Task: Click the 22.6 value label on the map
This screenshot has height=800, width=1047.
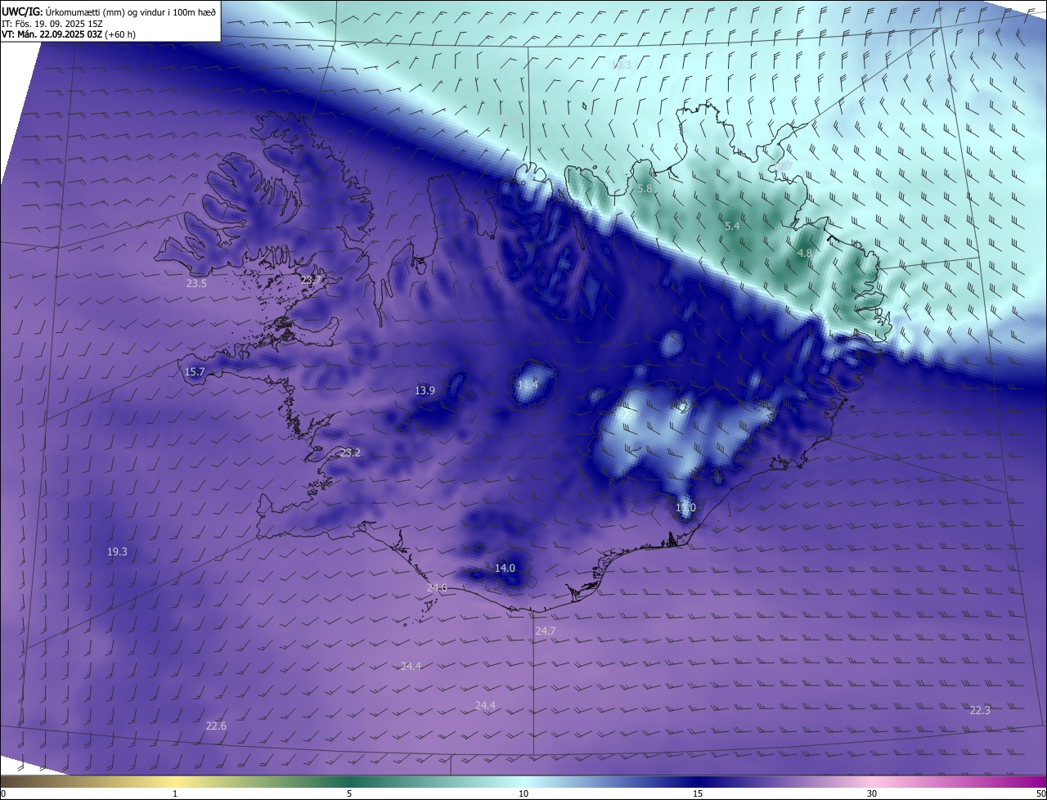Action: coord(216,726)
